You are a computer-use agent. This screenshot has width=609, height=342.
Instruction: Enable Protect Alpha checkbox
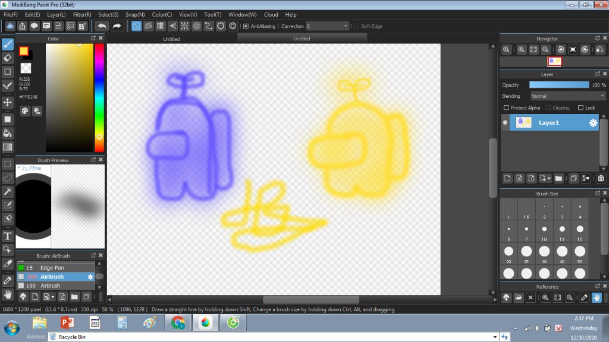pos(506,108)
